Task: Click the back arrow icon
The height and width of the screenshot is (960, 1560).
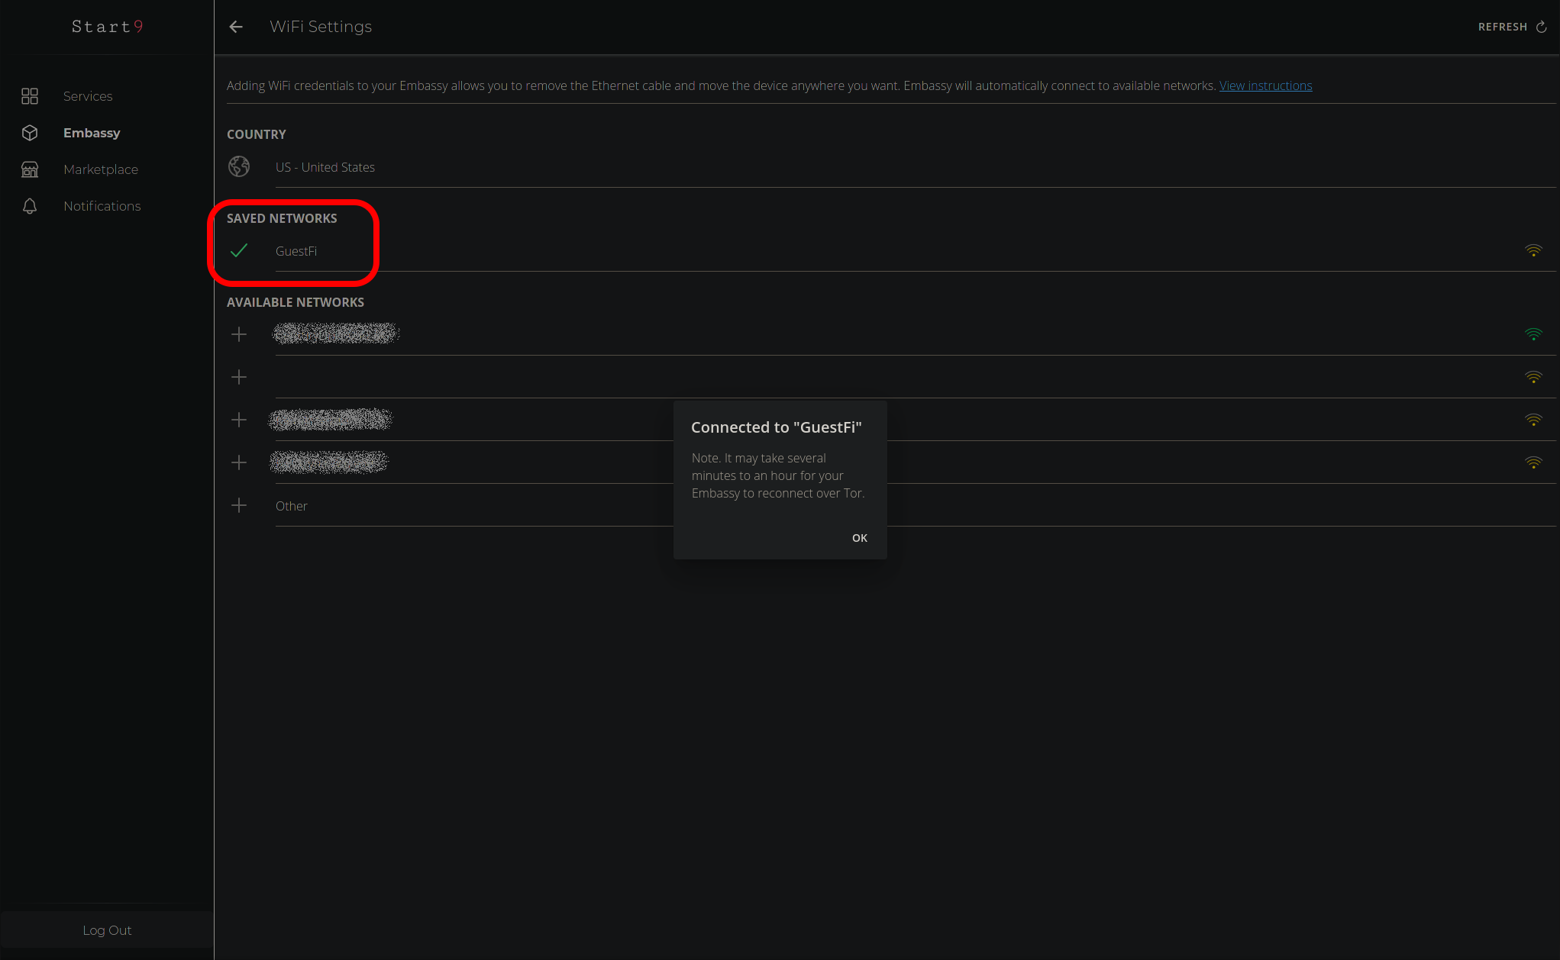Action: (x=236, y=27)
